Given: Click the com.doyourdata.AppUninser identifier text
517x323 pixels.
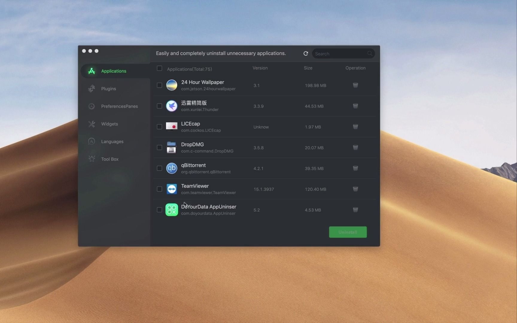Looking at the screenshot, I should (208, 214).
